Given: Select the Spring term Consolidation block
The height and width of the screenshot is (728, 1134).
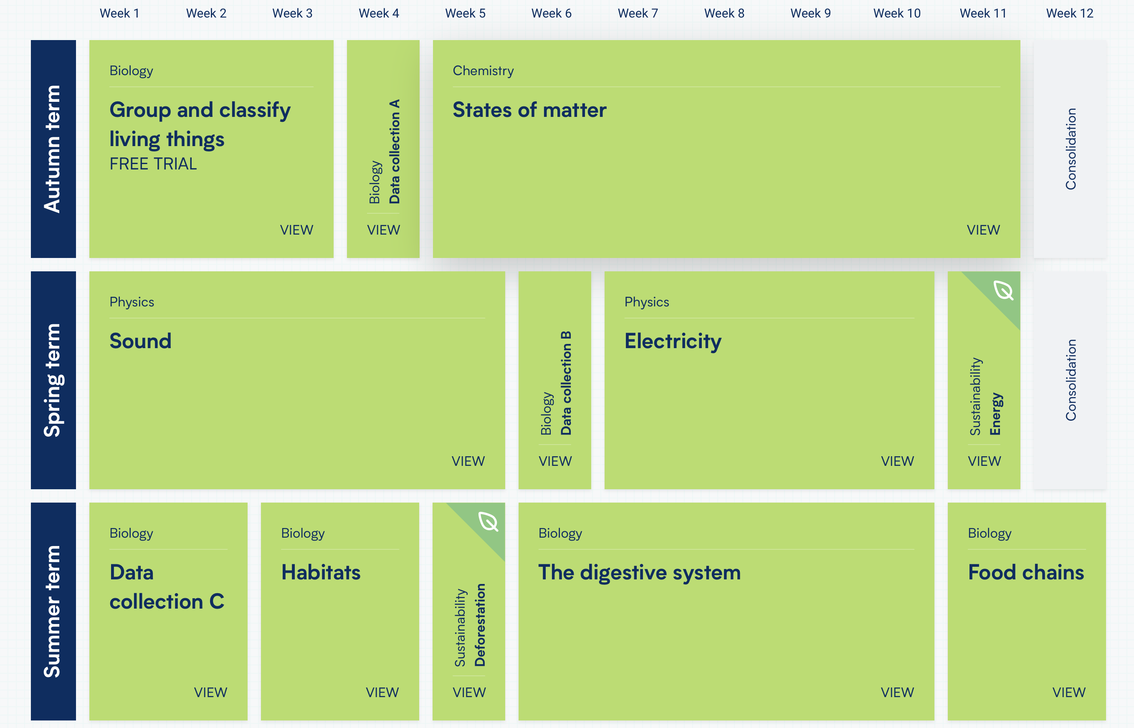Looking at the screenshot, I should click(x=1070, y=380).
